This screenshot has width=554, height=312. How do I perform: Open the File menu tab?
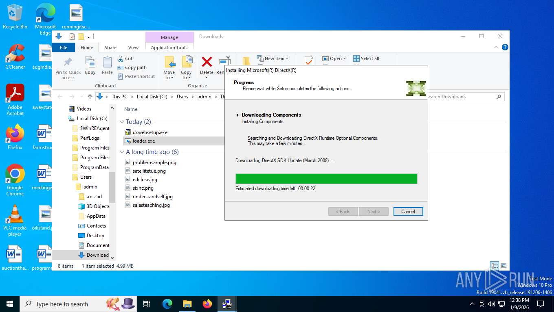64,48
